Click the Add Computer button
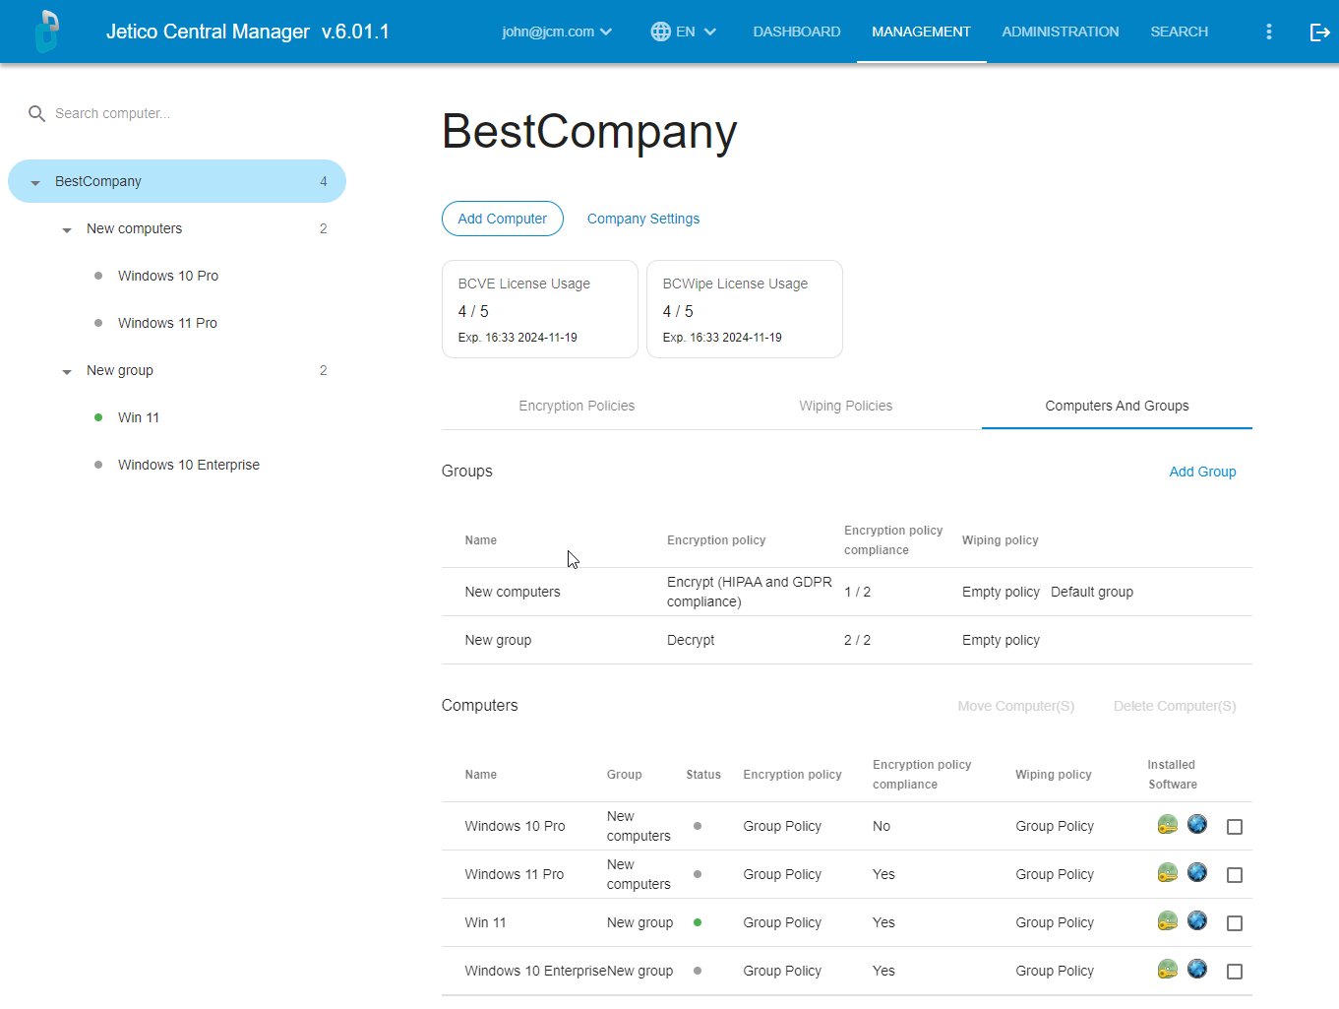The width and height of the screenshot is (1339, 1009). pos(503,219)
